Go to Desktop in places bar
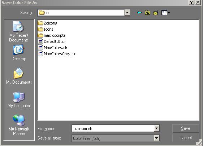The height and width of the screenshot is (146, 203). 19,53
